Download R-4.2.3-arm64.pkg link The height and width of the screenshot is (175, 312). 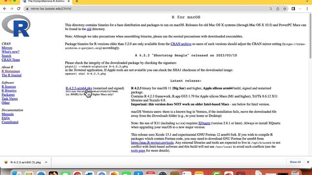pyautogui.click(x=79, y=88)
